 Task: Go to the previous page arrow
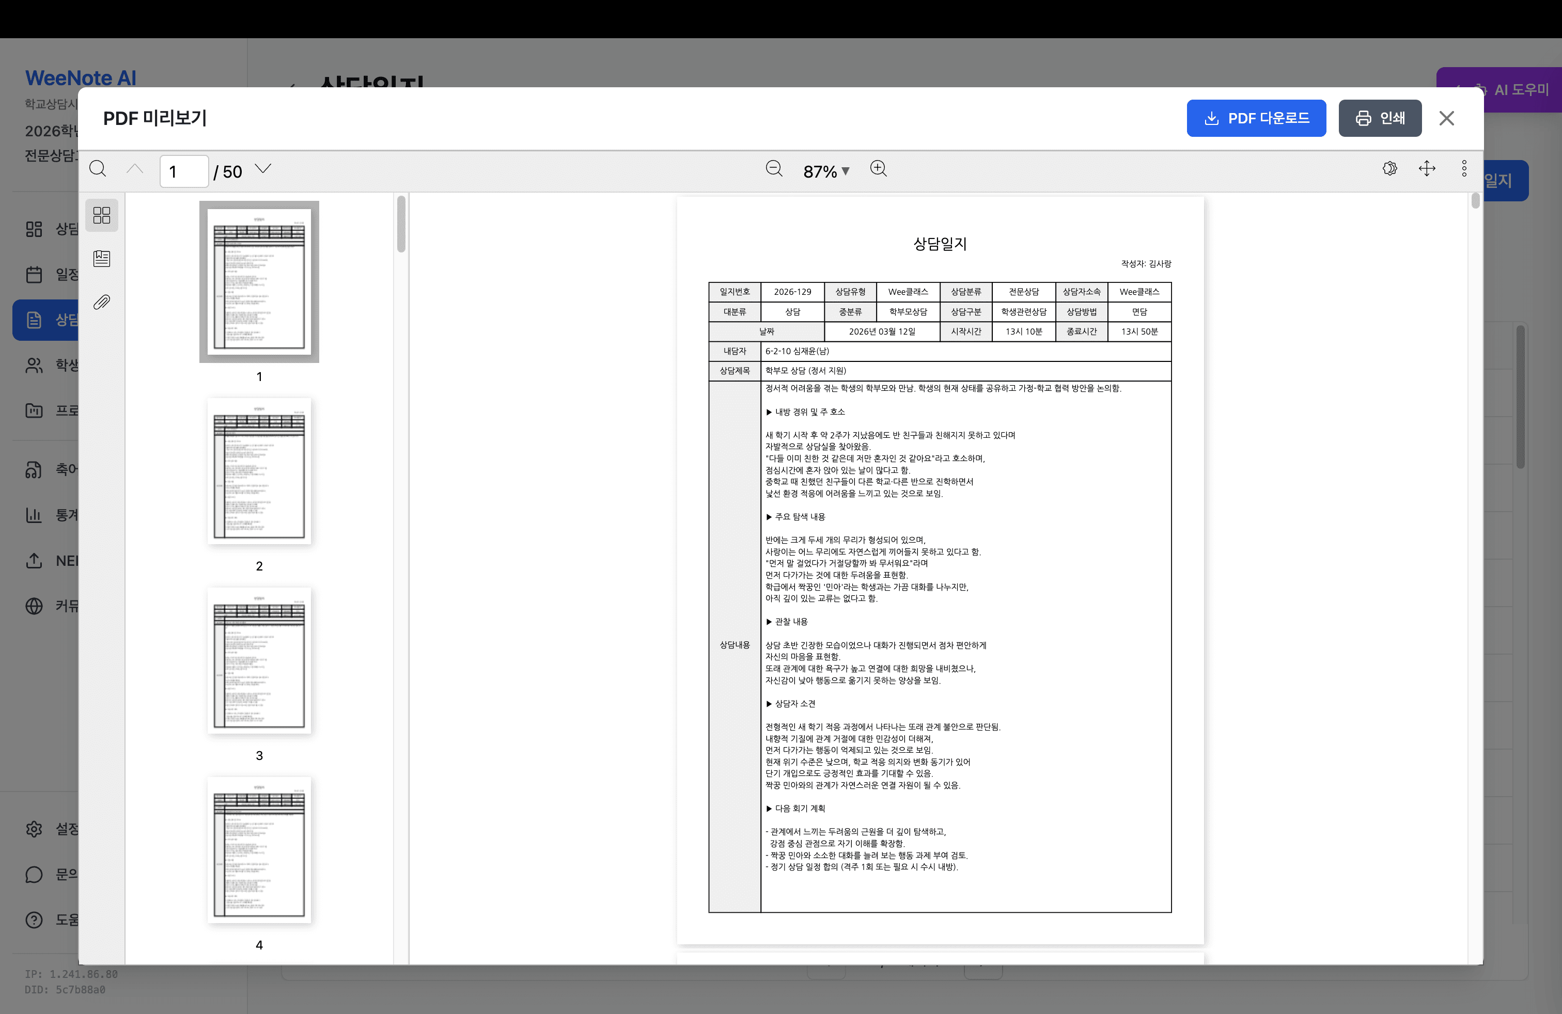click(135, 169)
